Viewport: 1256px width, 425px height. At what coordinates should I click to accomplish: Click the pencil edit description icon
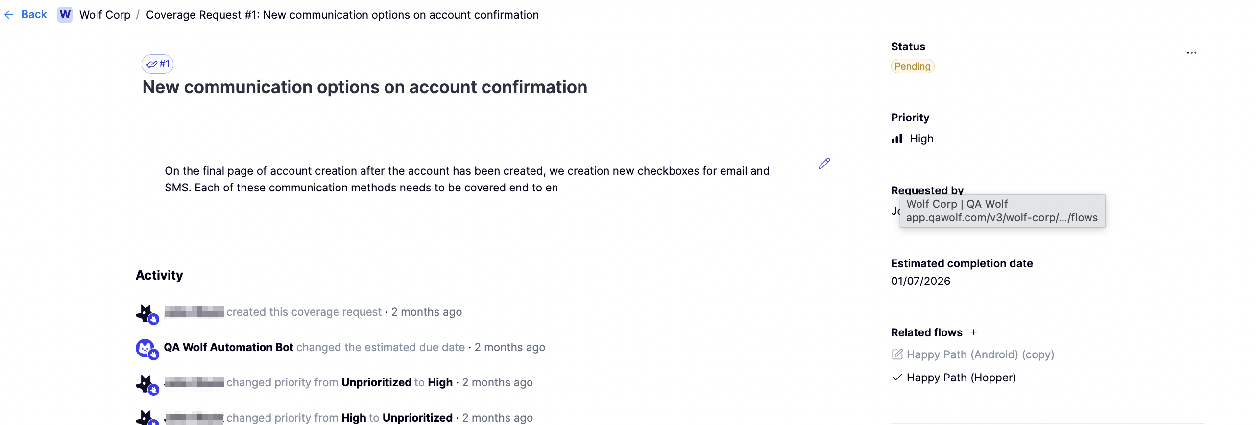pyautogui.click(x=824, y=164)
